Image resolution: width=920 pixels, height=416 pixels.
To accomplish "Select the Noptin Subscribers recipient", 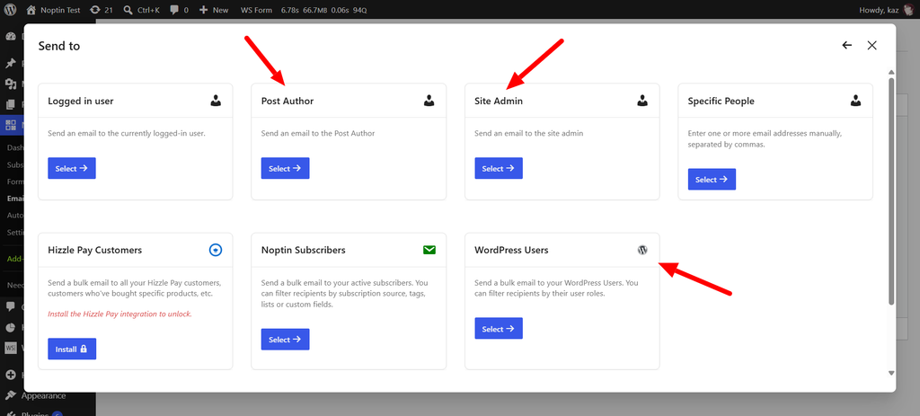I will click(285, 339).
